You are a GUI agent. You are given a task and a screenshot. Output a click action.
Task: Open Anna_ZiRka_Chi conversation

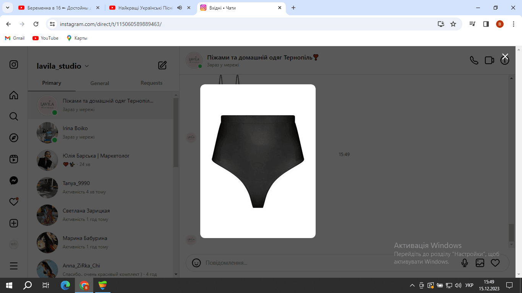[101, 268]
